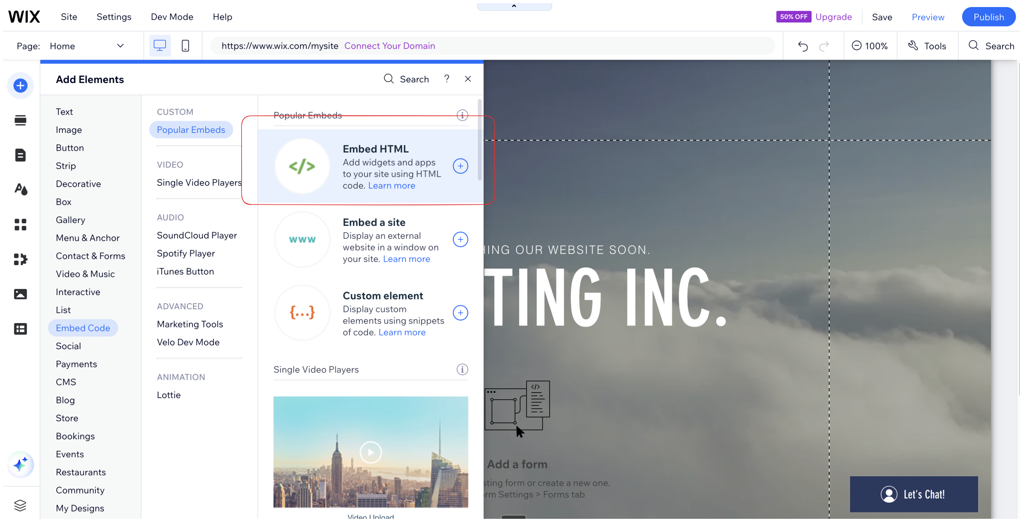Open the Layers icon at sidebar bottom
Viewport: 1023px width, 522px height.
(x=20, y=506)
